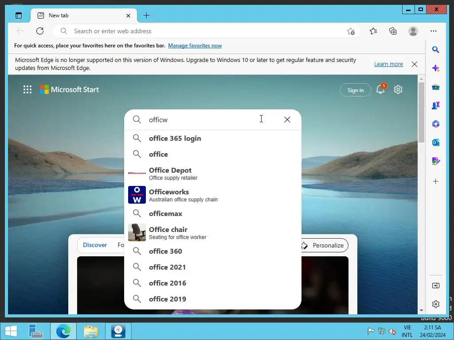Click the address bar input field
Screen dimensions: 454x340
[x=206, y=31]
